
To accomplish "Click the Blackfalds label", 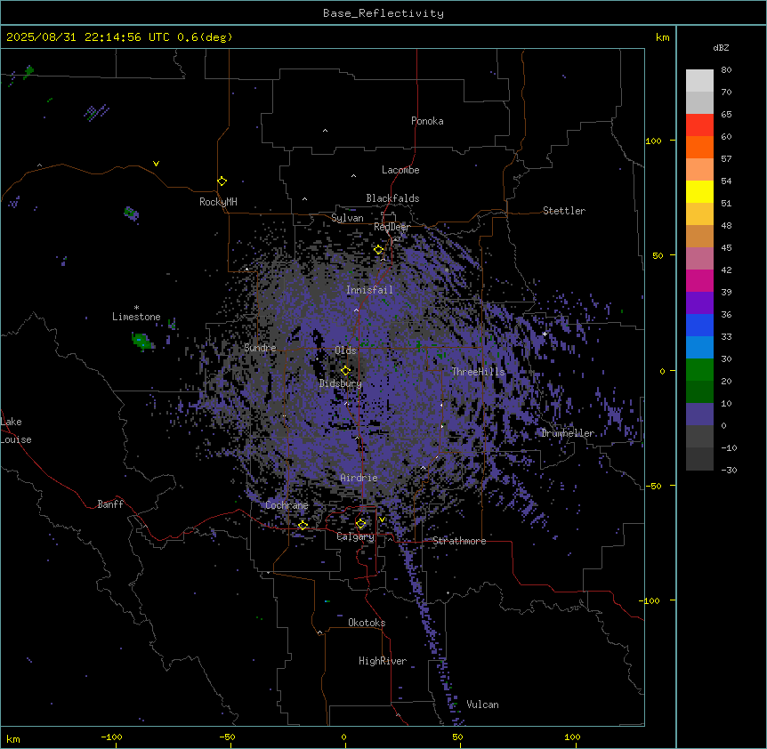I will [x=392, y=198].
